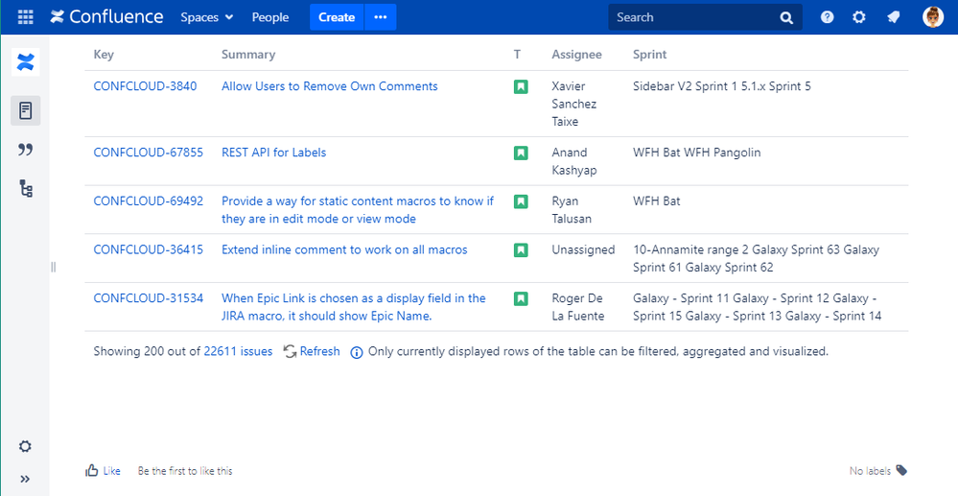Edit labels using the tag icon
This screenshot has height=496, width=958.
(901, 471)
